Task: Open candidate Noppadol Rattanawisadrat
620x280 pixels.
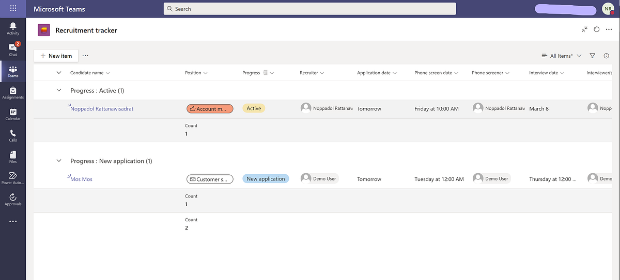Action: tap(102, 109)
